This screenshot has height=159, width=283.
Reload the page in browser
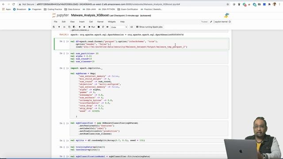click(x=14, y=4)
